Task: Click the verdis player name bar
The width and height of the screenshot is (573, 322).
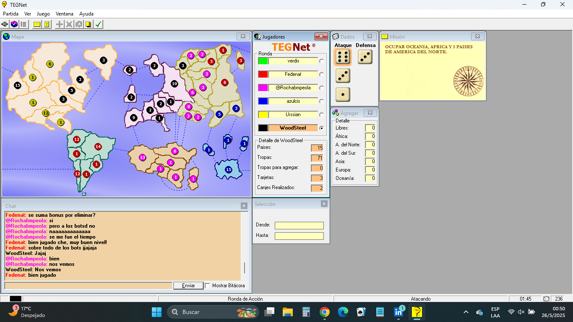Action: point(293,61)
